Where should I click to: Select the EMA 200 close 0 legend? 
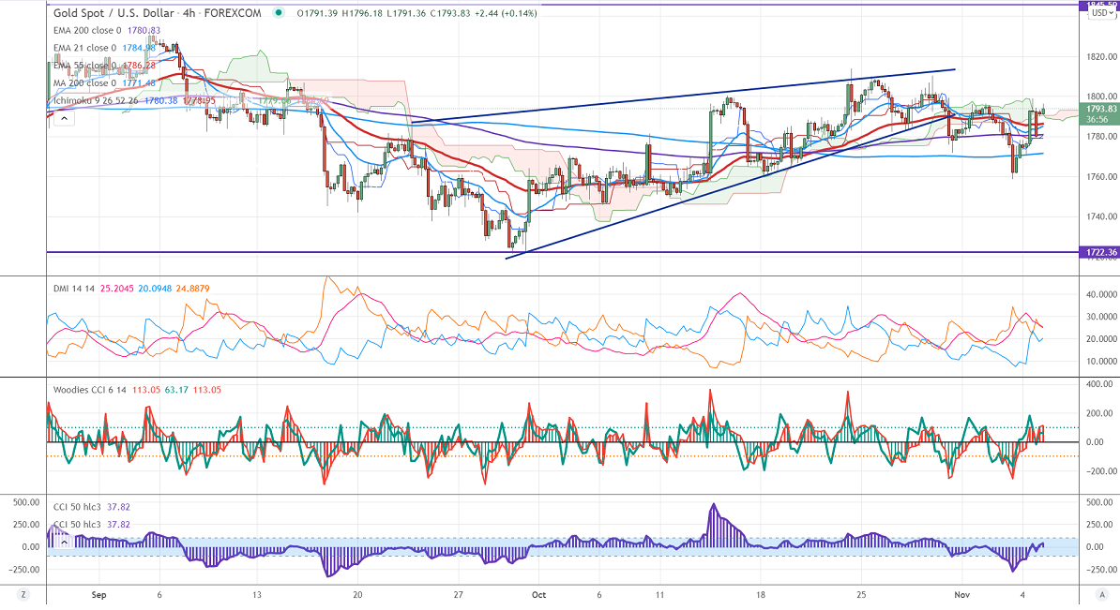click(87, 31)
